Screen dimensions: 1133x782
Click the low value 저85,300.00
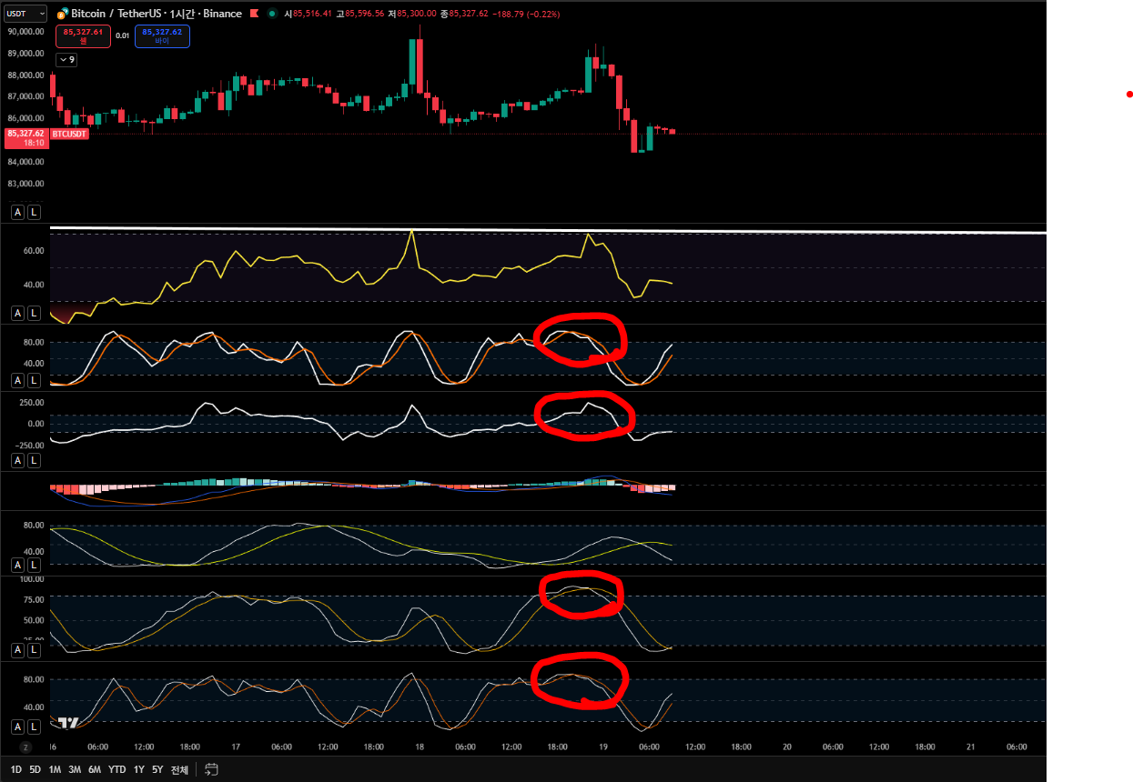click(x=412, y=15)
